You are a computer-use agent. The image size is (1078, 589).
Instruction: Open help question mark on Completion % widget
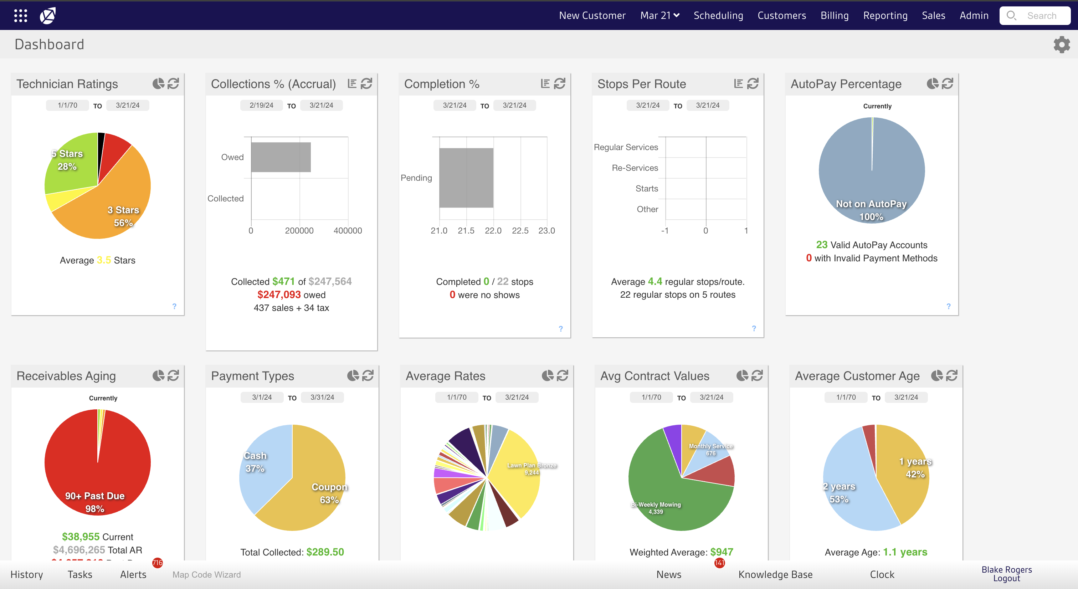pyautogui.click(x=560, y=329)
